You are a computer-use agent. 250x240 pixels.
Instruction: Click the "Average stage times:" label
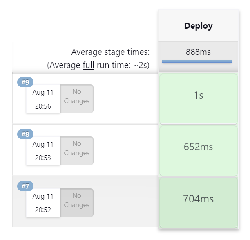pos(110,52)
